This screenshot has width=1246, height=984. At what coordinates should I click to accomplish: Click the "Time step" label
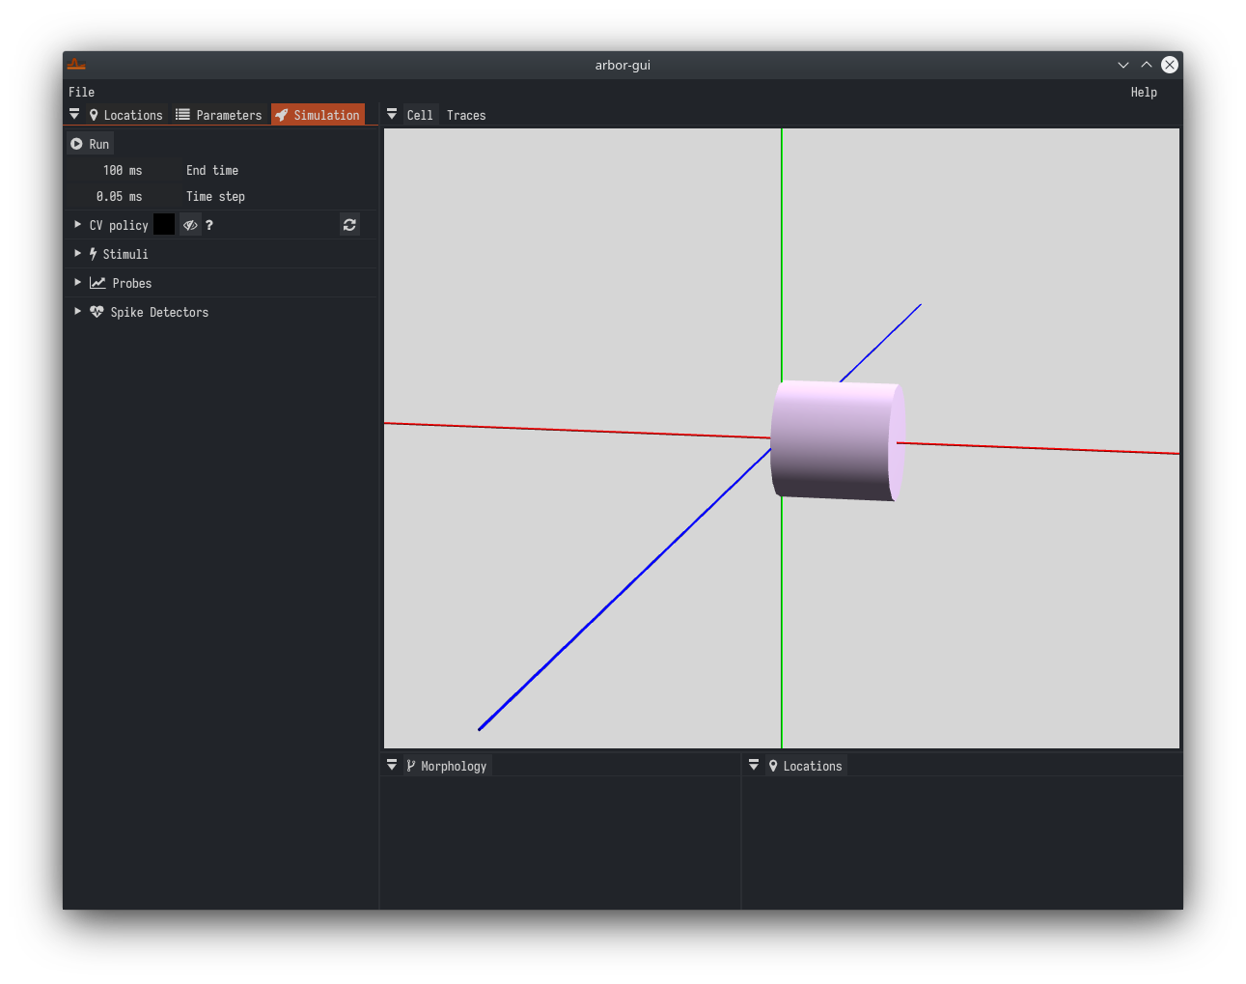click(x=215, y=196)
